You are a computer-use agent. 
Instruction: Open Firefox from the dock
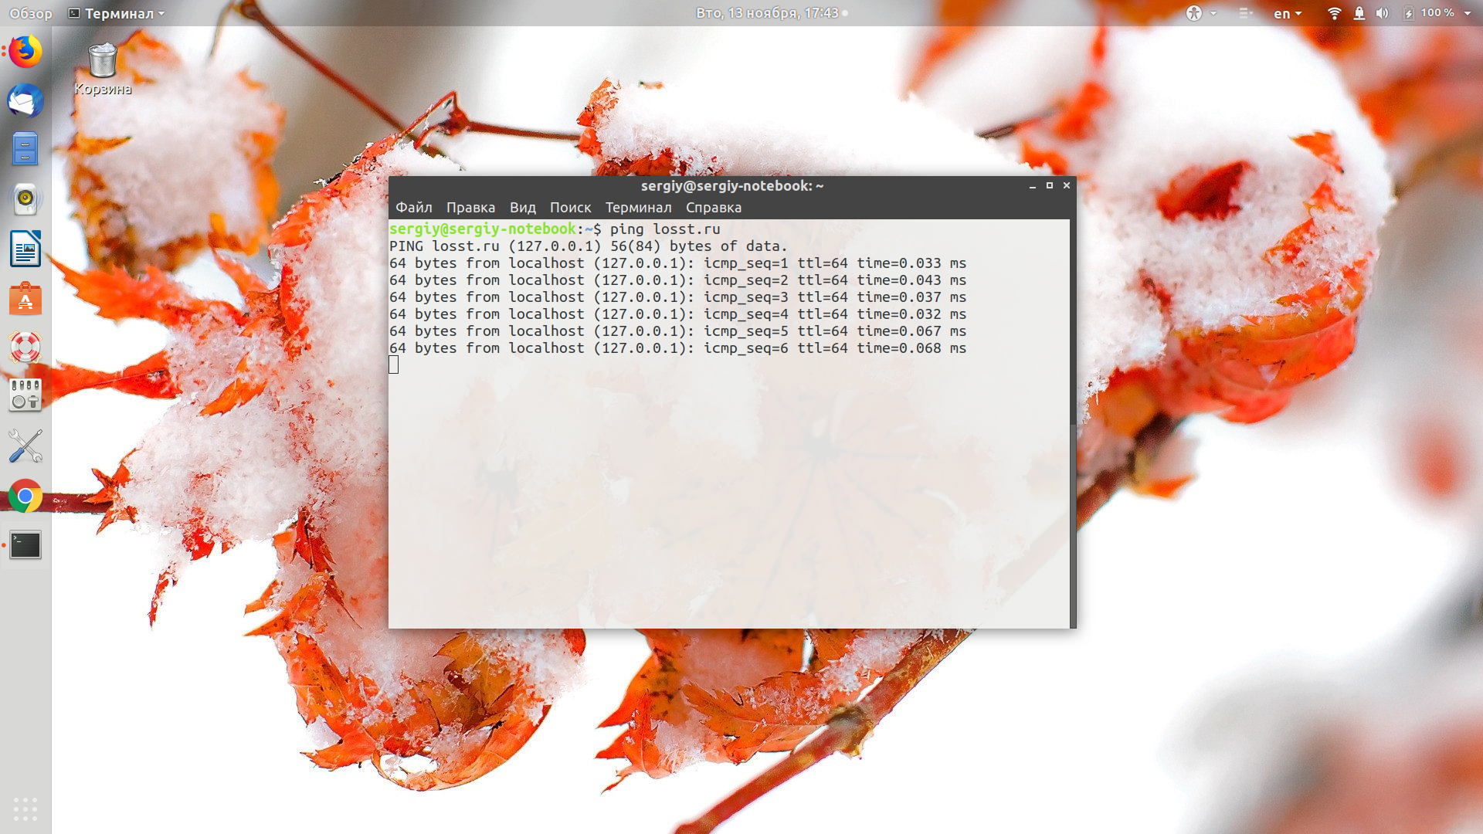(25, 53)
